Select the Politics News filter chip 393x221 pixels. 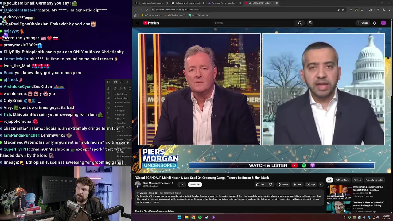coord(342,180)
